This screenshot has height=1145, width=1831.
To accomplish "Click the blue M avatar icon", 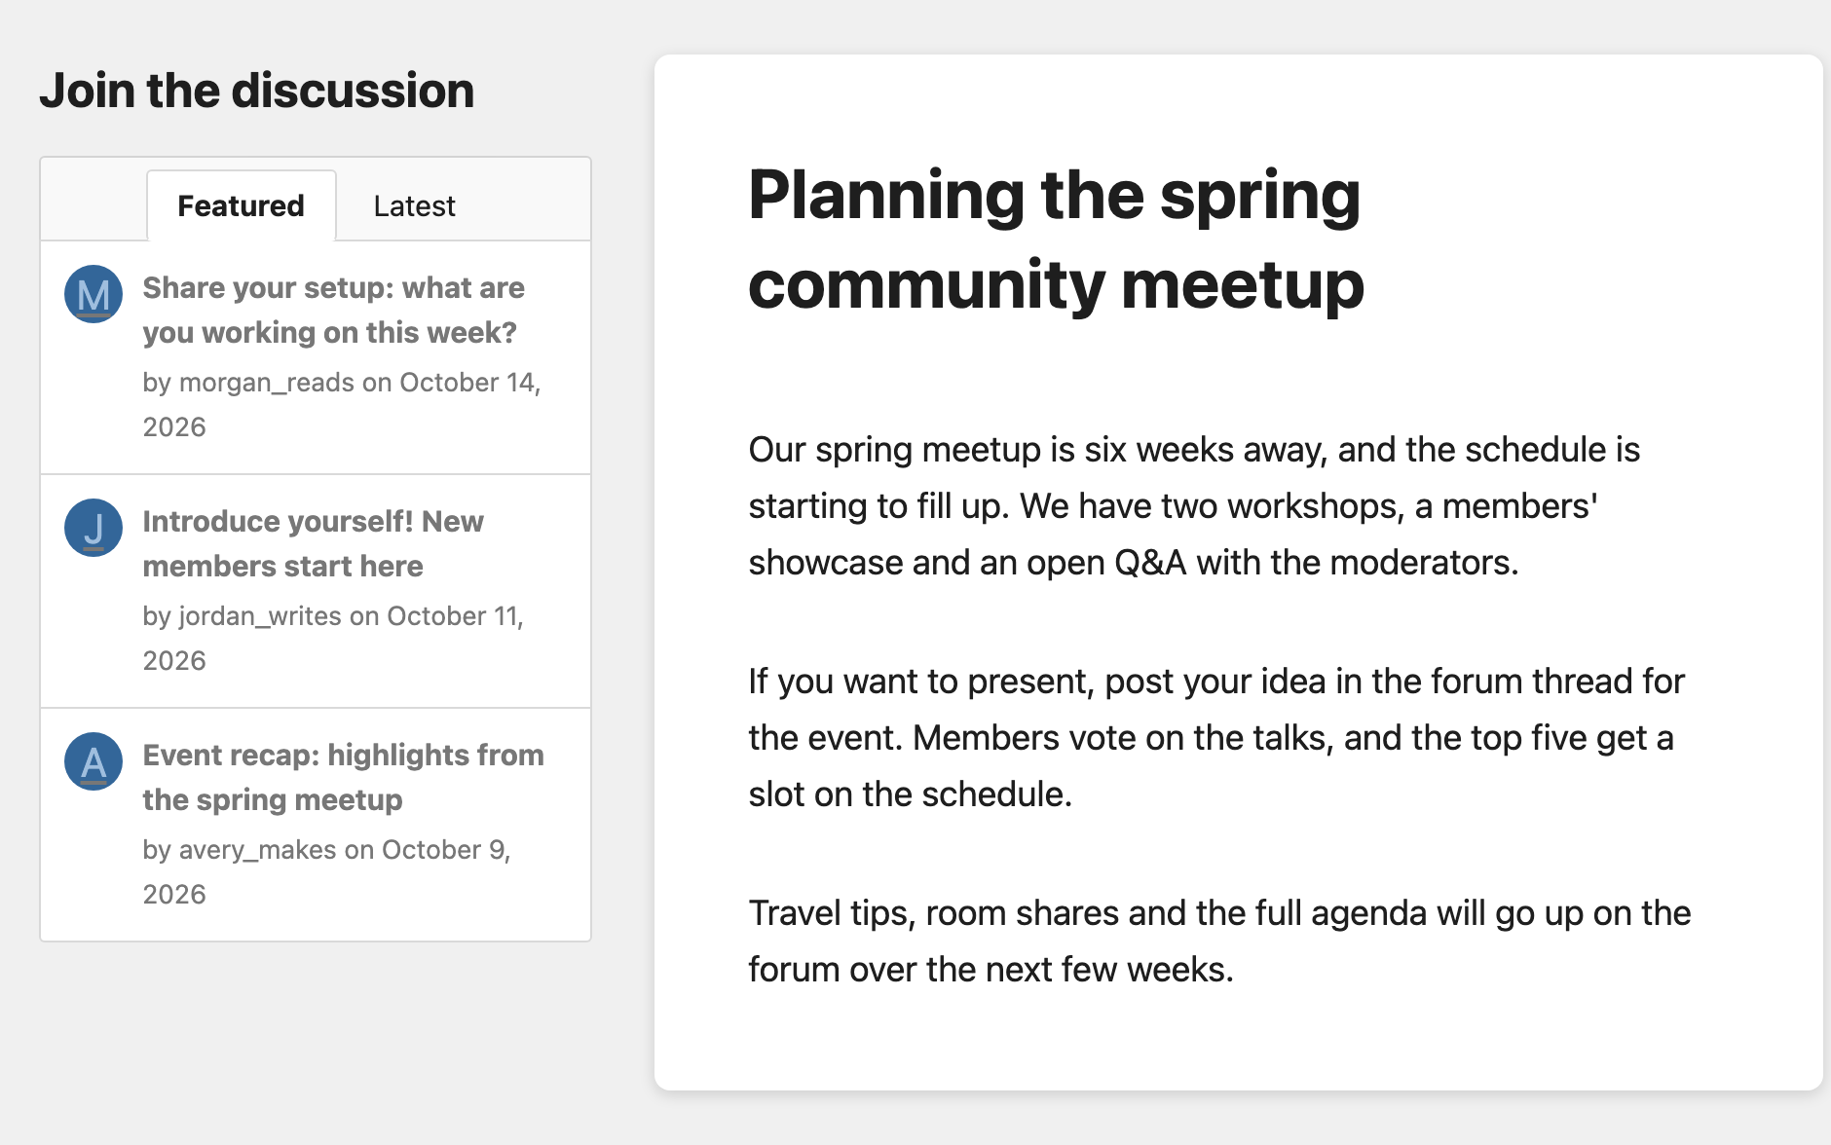I will click(93, 294).
